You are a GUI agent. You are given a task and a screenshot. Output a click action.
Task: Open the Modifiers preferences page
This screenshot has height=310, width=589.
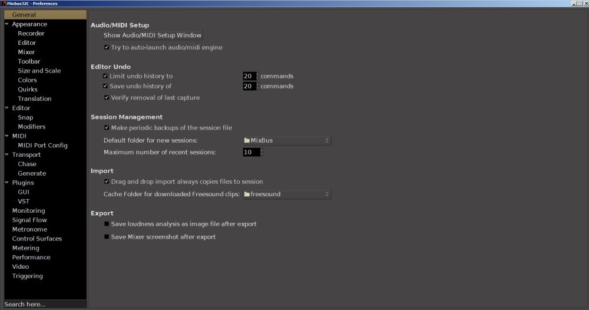point(32,127)
